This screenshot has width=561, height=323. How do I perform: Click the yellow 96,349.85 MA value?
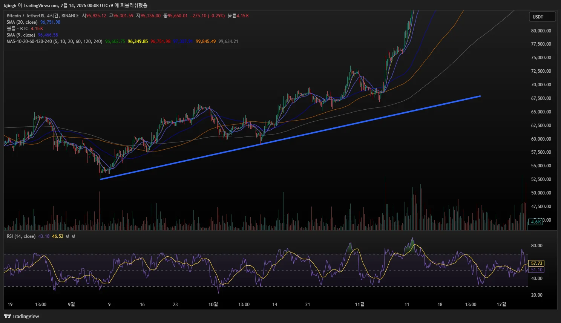(138, 41)
